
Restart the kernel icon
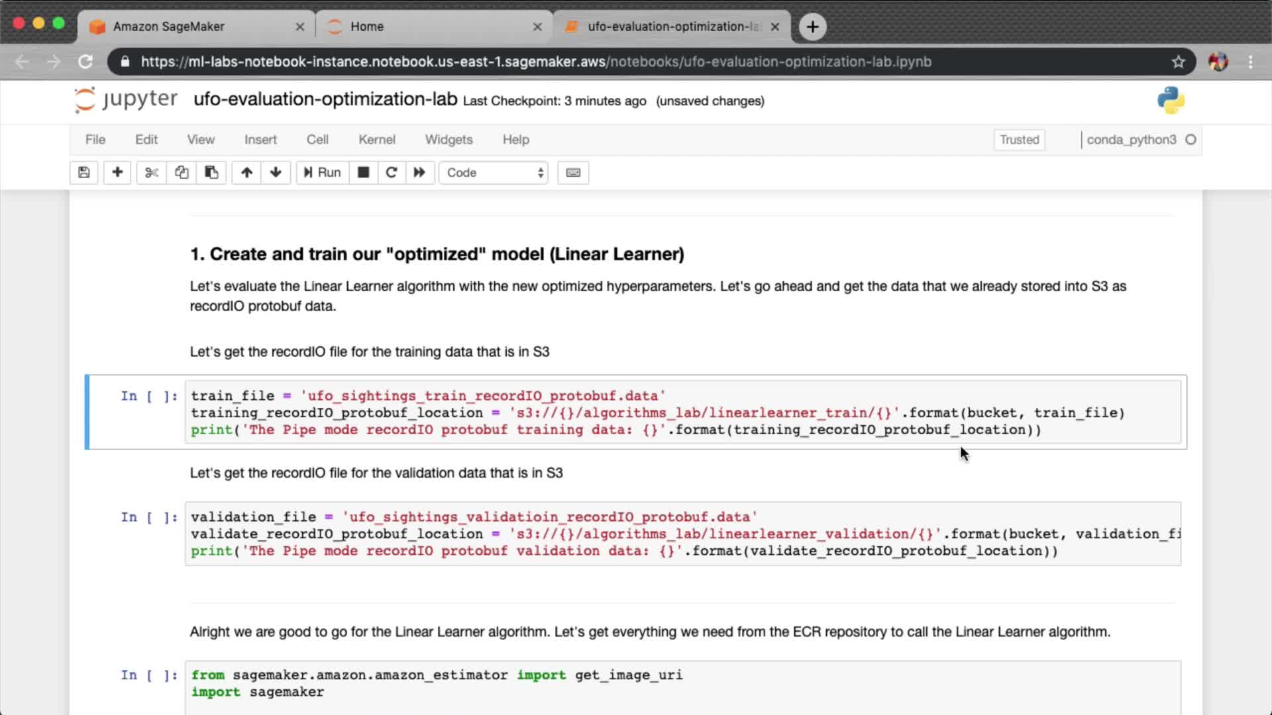pos(392,173)
